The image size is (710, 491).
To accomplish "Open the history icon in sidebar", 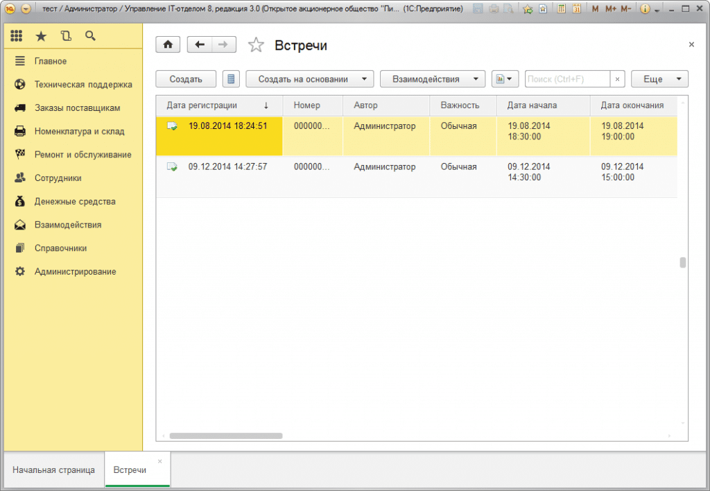I will pos(66,36).
